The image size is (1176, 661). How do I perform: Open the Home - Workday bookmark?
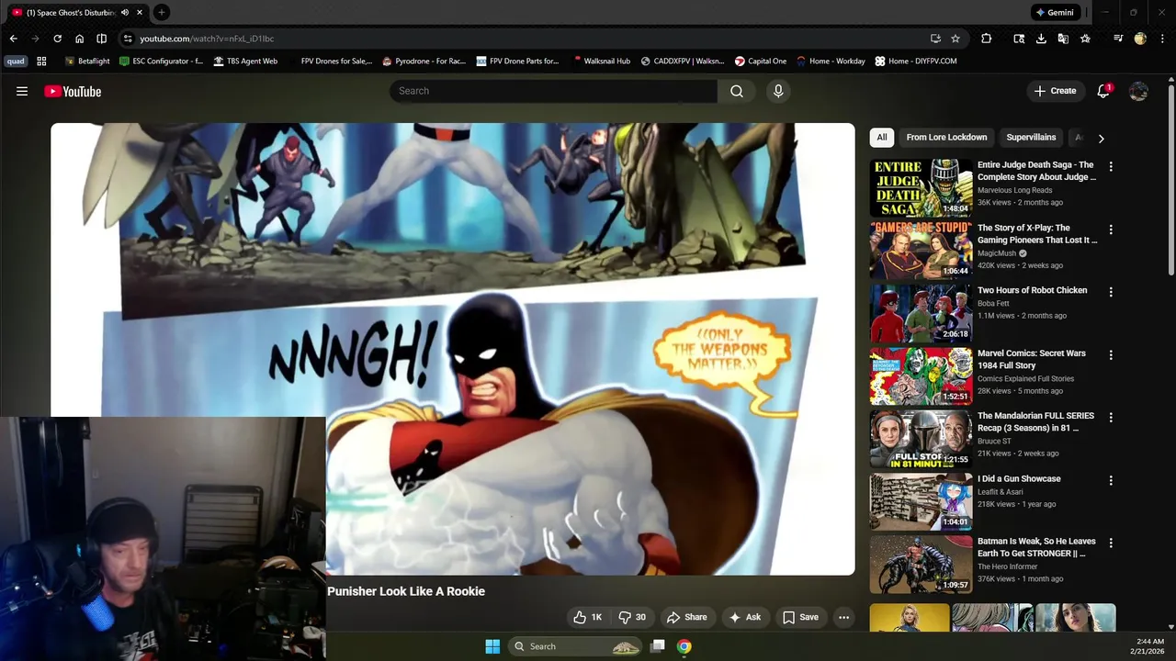click(x=831, y=62)
